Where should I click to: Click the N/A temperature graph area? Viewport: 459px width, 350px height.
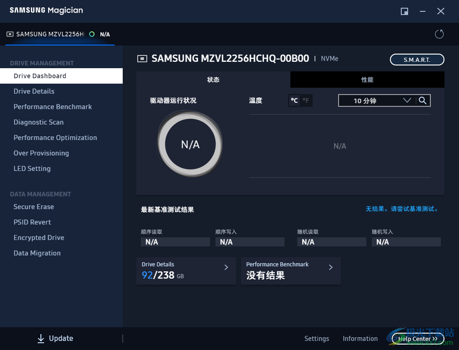point(340,146)
